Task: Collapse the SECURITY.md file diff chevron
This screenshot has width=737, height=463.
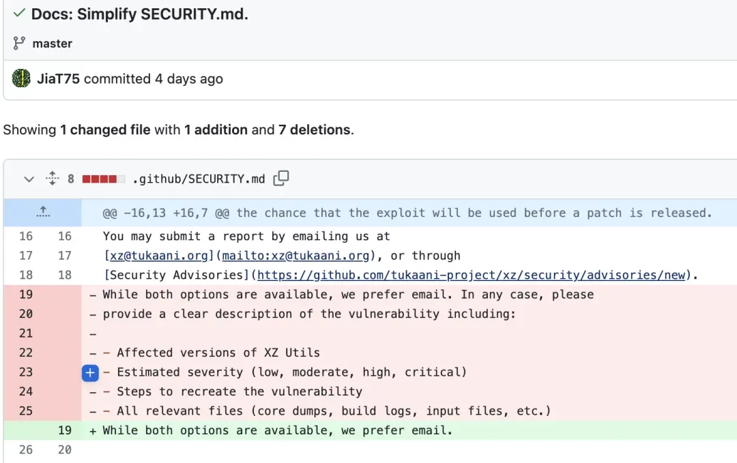Action: click(x=29, y=179)
